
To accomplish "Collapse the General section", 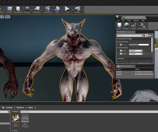I will click(x=117, y=58).
